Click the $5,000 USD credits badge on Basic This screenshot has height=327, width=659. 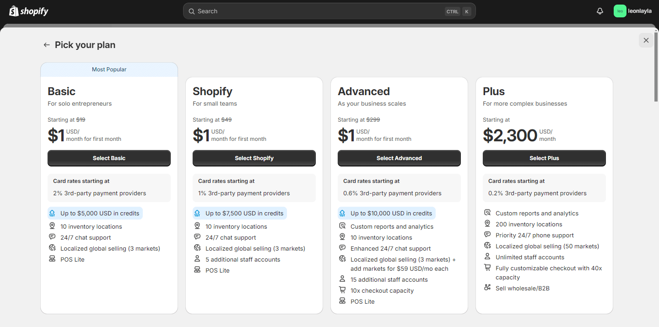click(95, 213)
